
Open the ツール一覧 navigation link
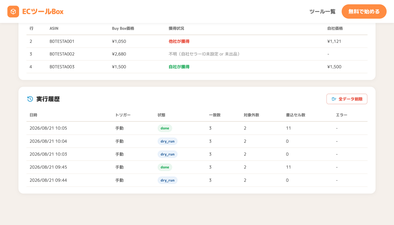point(322,12)
